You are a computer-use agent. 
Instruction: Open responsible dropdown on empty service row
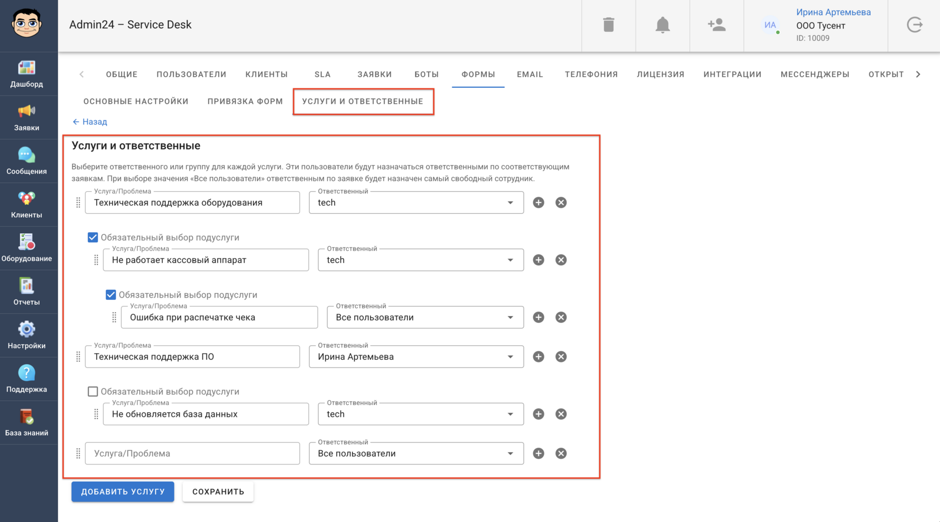coord(416,453)
